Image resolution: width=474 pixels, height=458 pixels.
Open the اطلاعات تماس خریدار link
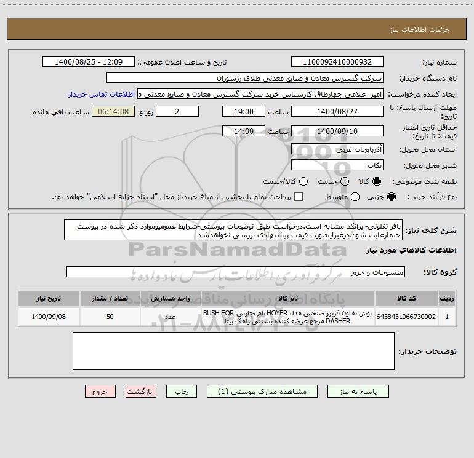tap(102, 94)
